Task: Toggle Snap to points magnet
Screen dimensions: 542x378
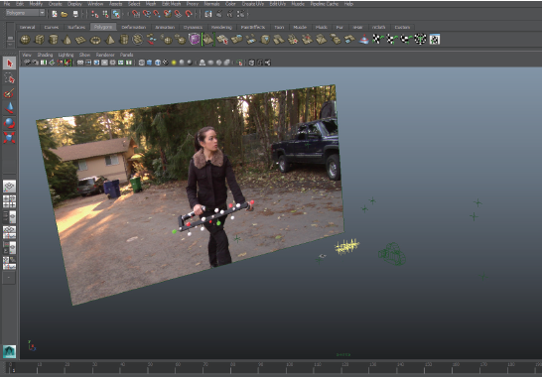Action: [157, 14]
